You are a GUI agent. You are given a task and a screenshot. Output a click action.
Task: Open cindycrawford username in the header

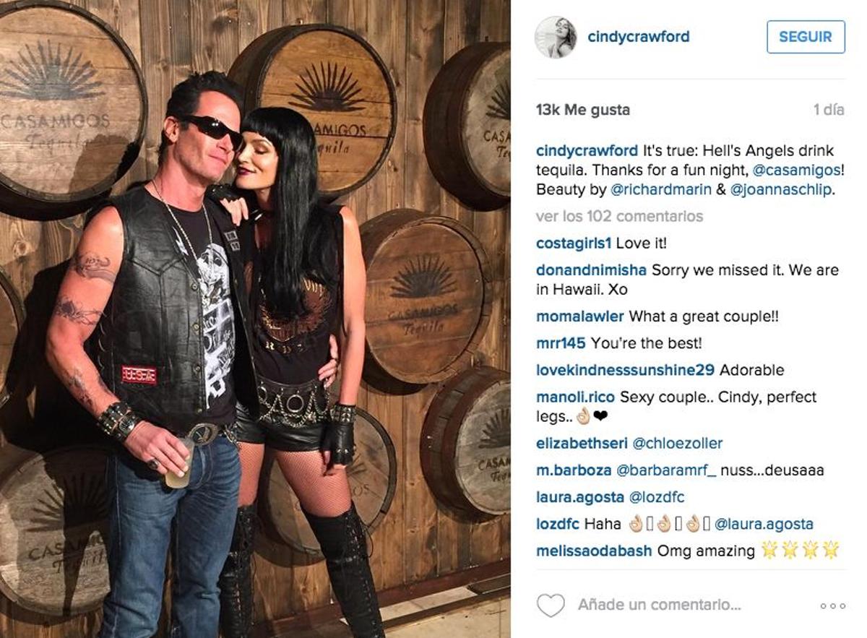pos(639,37)
